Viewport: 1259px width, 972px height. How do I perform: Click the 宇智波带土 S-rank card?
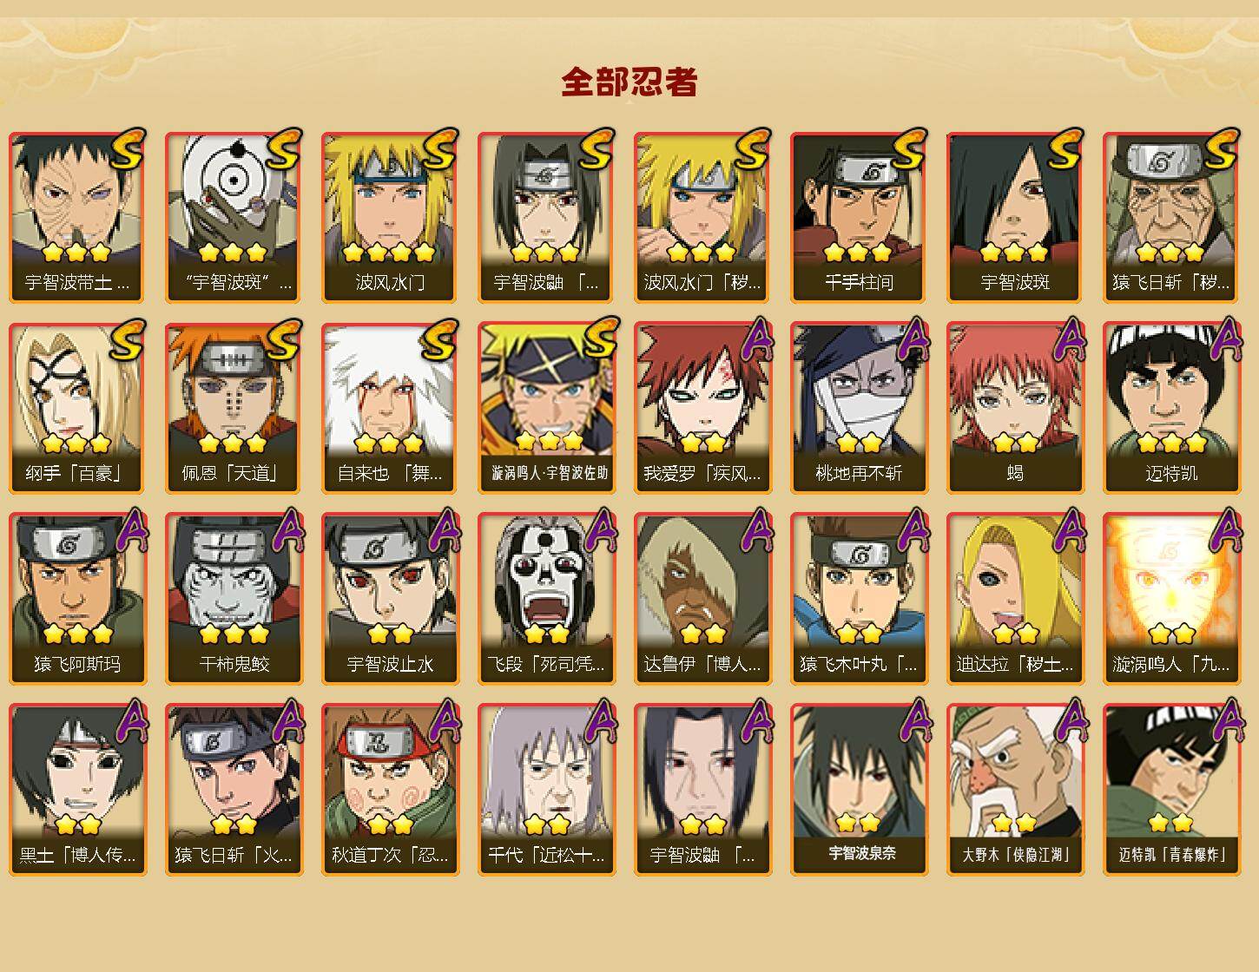pos(77,217)
